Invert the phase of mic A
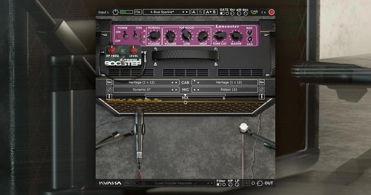 click(109, 90)
